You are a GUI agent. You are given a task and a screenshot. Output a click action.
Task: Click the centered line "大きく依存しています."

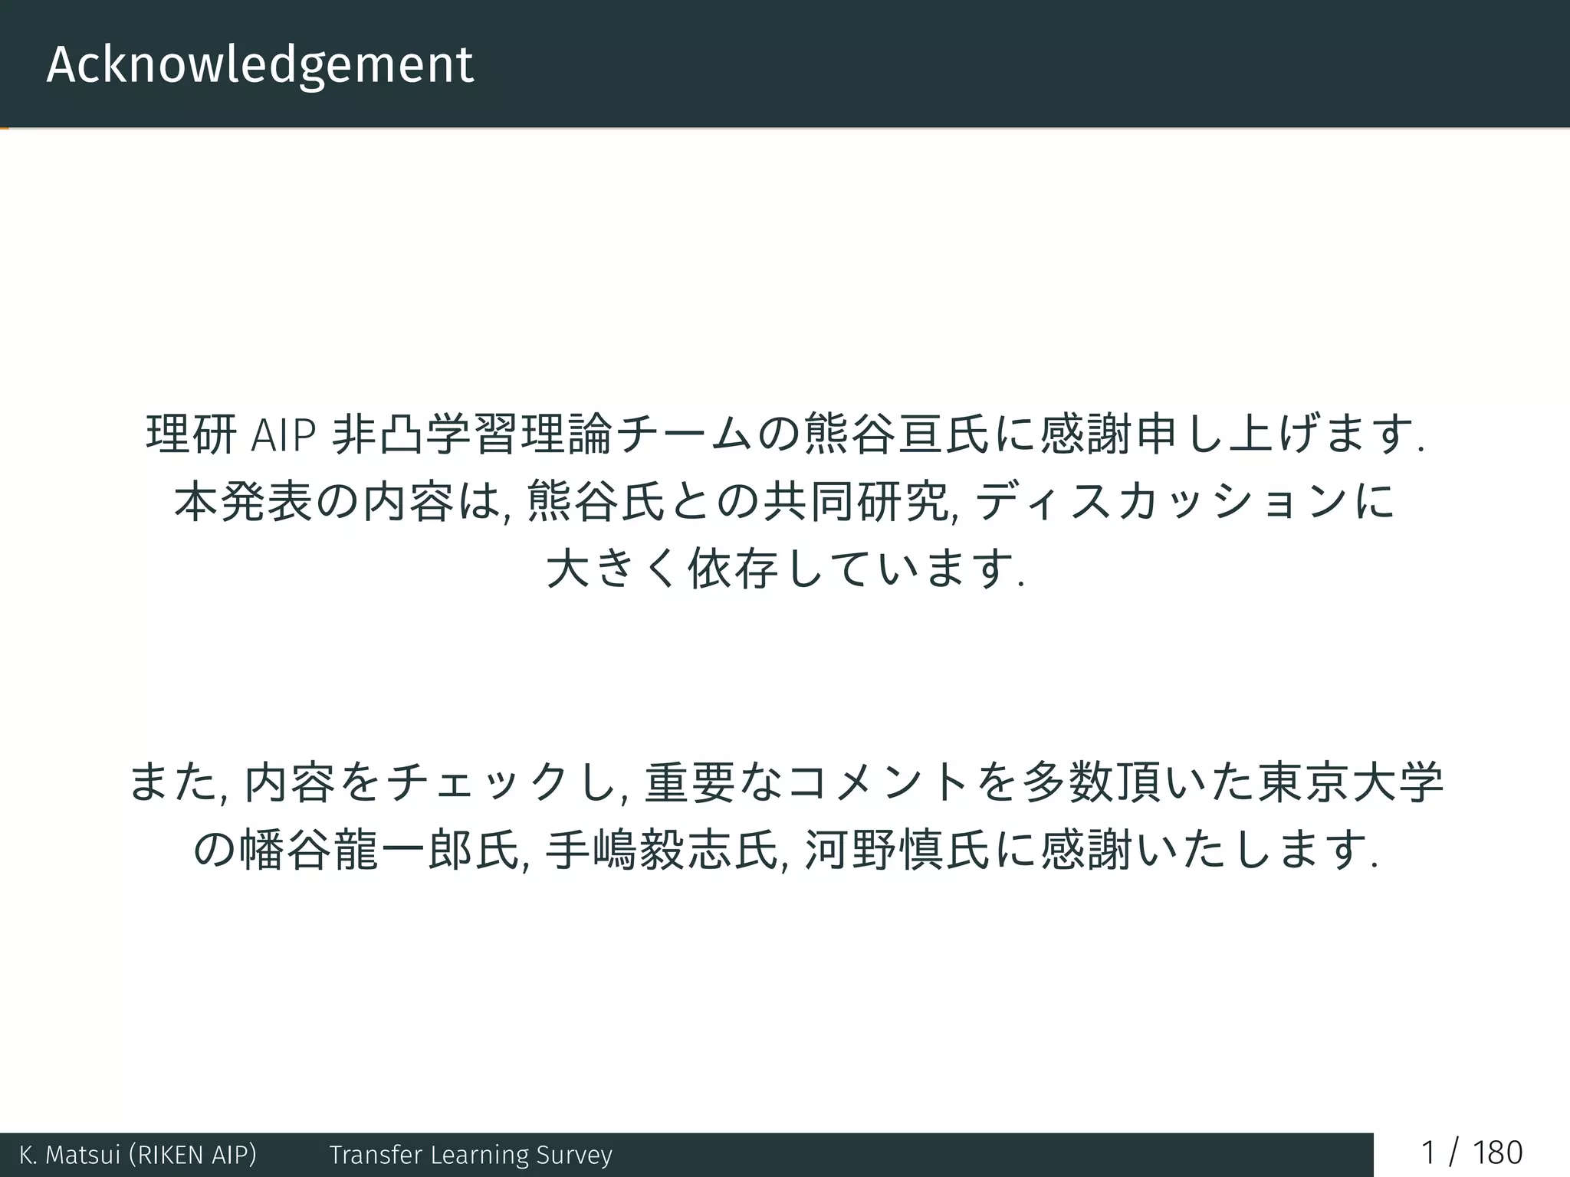coord(785,569)
